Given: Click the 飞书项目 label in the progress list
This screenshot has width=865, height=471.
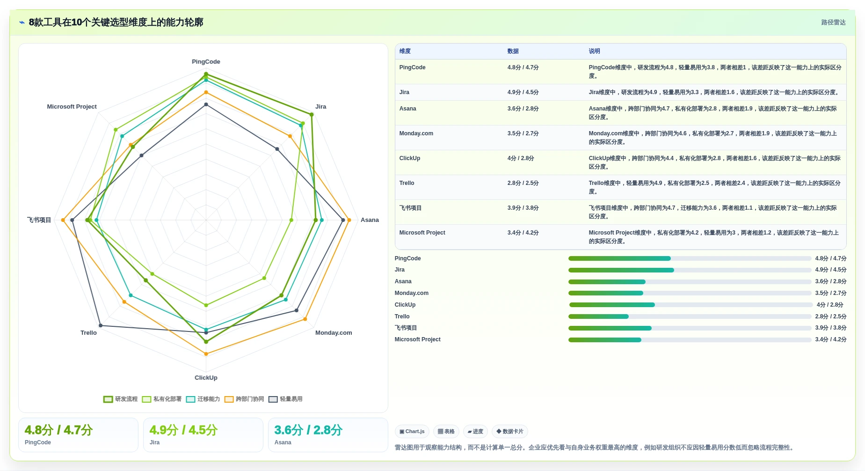Looking at the screenshot, I should (x=406, y=328).
